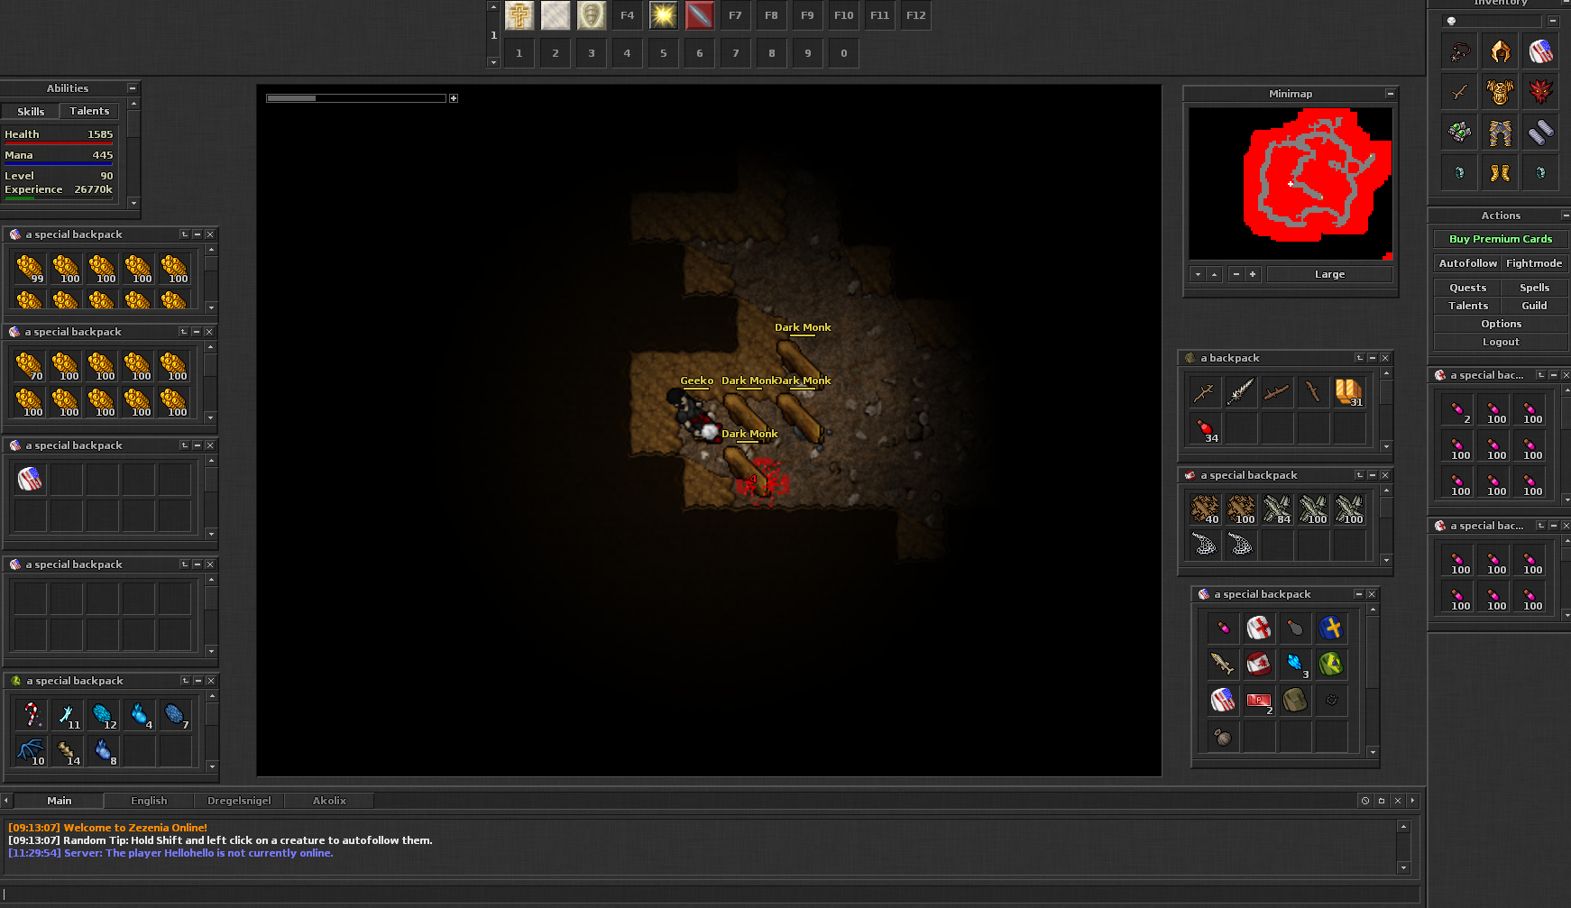Click the minimap Large size button
1571x908 pixels.
(1329, 274)
